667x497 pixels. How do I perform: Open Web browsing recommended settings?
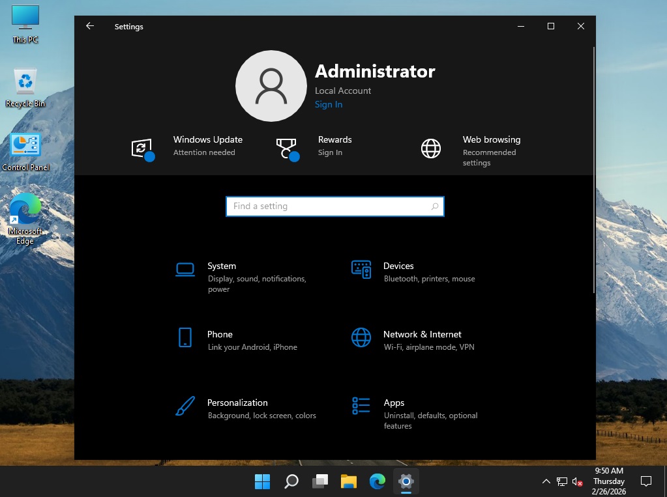491,150
